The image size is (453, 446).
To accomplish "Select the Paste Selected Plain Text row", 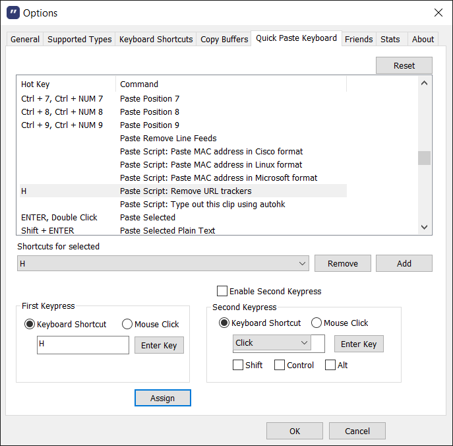I will click(x=167, y=230).
